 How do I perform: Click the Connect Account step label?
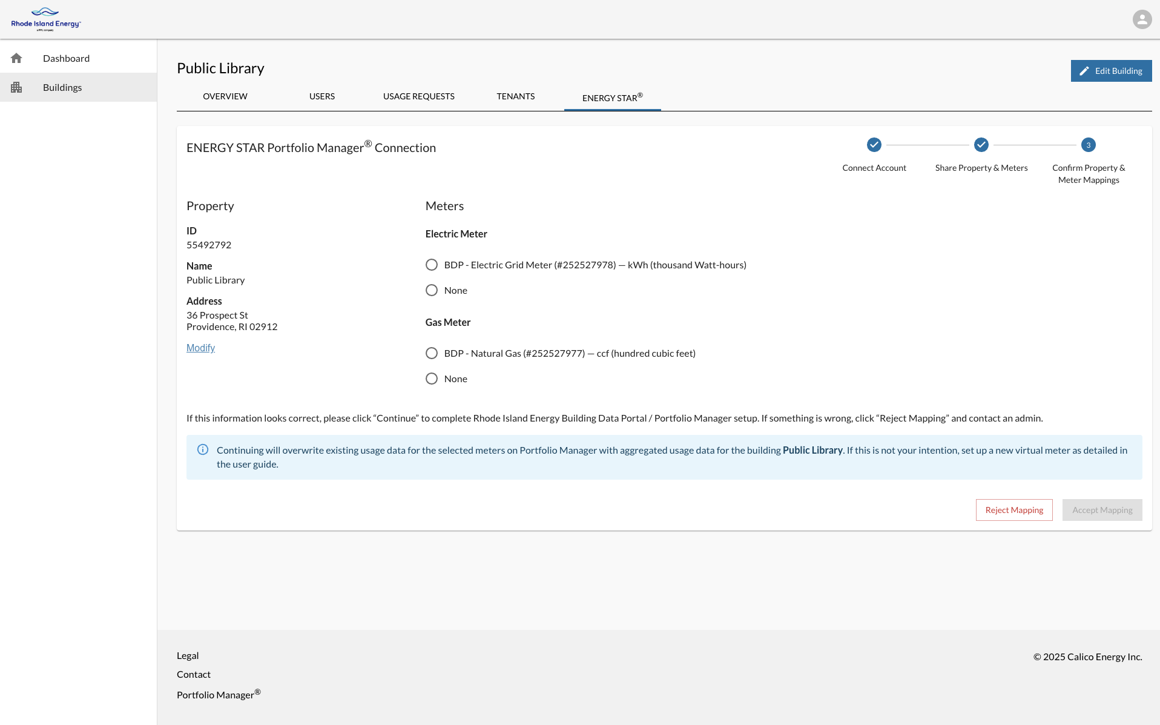tap(874, 168)
